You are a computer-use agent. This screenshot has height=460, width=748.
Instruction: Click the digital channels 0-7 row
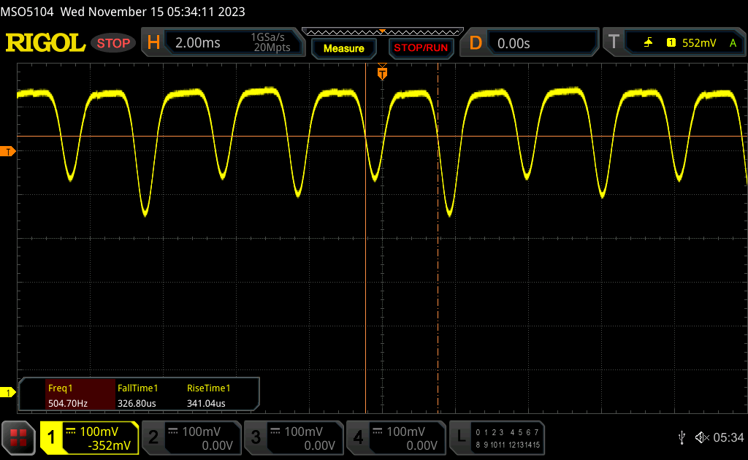(x=507, y=432)
